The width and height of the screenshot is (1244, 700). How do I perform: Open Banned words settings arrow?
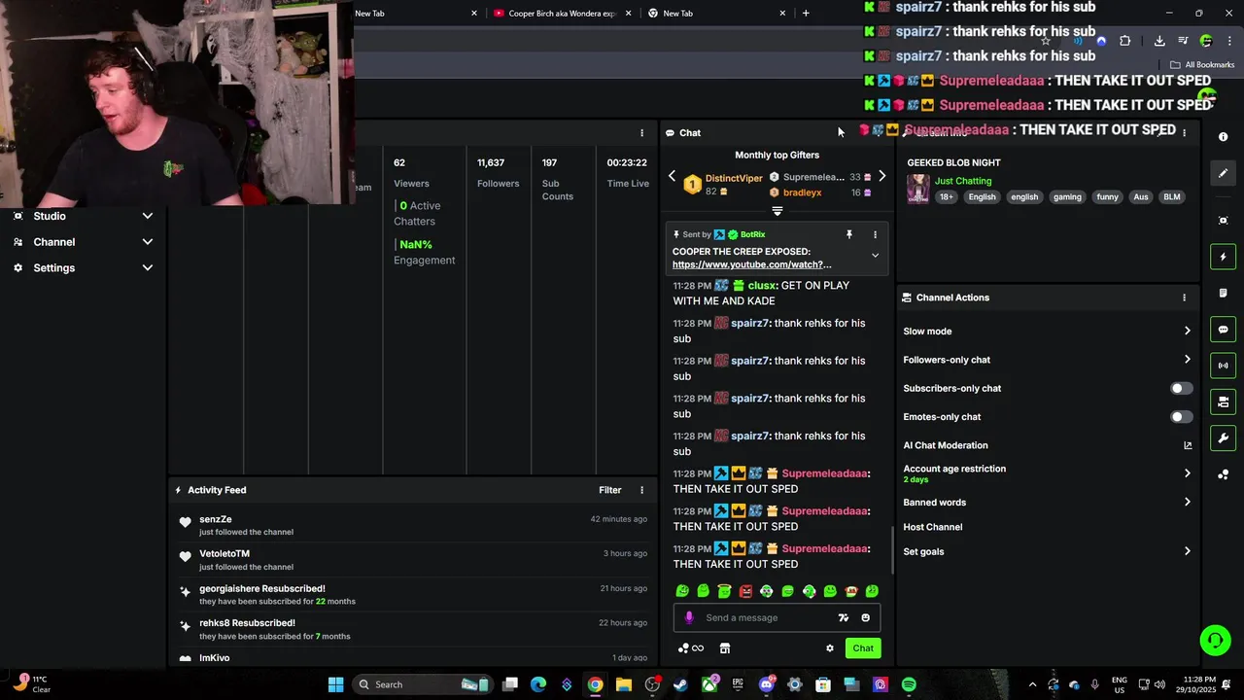1187,503
